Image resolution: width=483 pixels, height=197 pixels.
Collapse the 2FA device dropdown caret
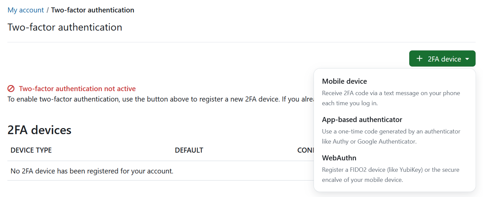pyautogui.click(x=467, y=59)
